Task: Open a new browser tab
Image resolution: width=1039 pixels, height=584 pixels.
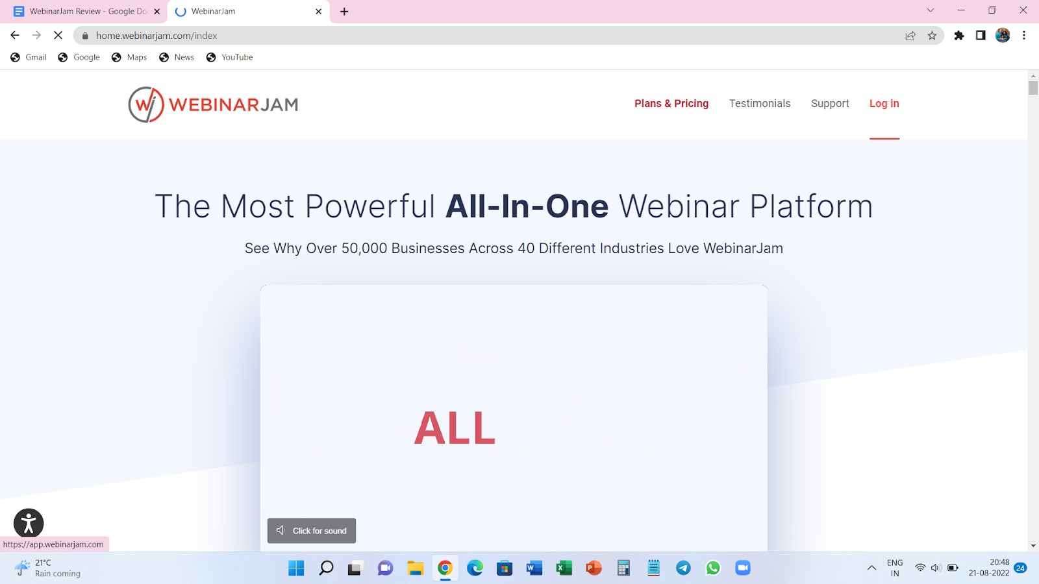Action: coord(344,11)
